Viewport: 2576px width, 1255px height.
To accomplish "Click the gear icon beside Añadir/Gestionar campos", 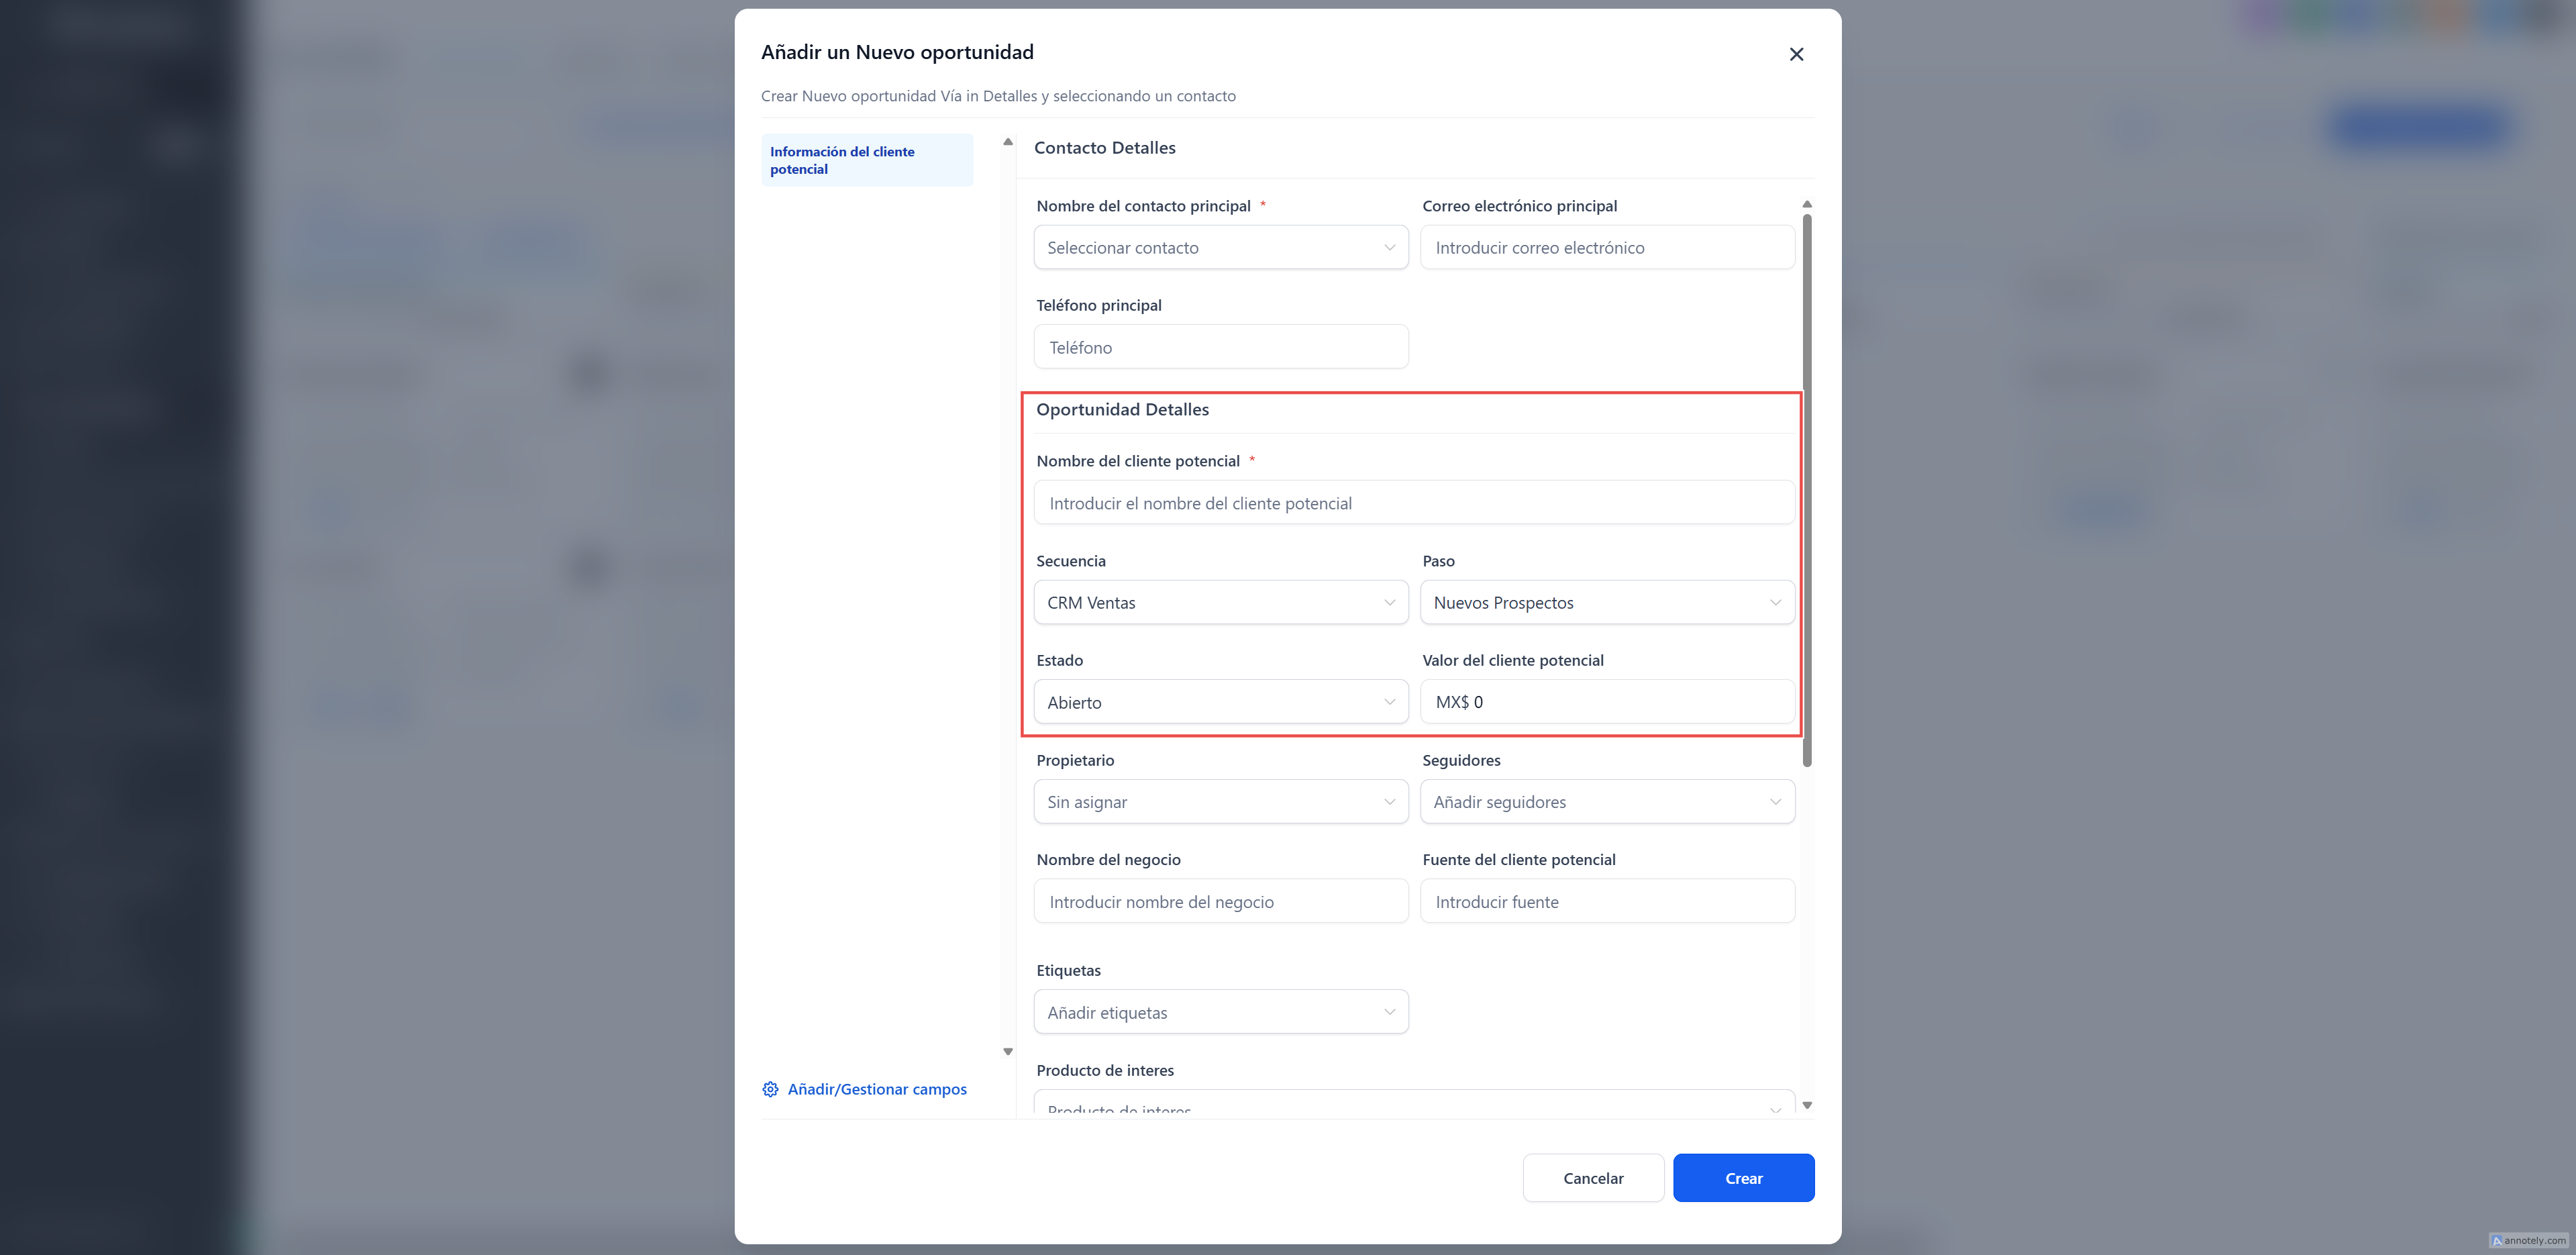I will [x=770, y=1089].
